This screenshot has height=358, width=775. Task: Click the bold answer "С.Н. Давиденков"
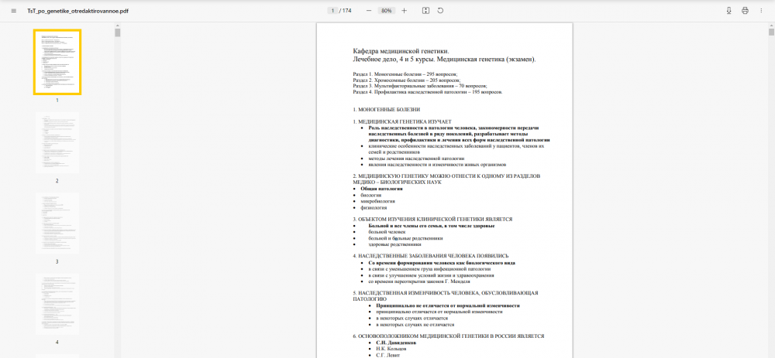click(x=396, y=343)
